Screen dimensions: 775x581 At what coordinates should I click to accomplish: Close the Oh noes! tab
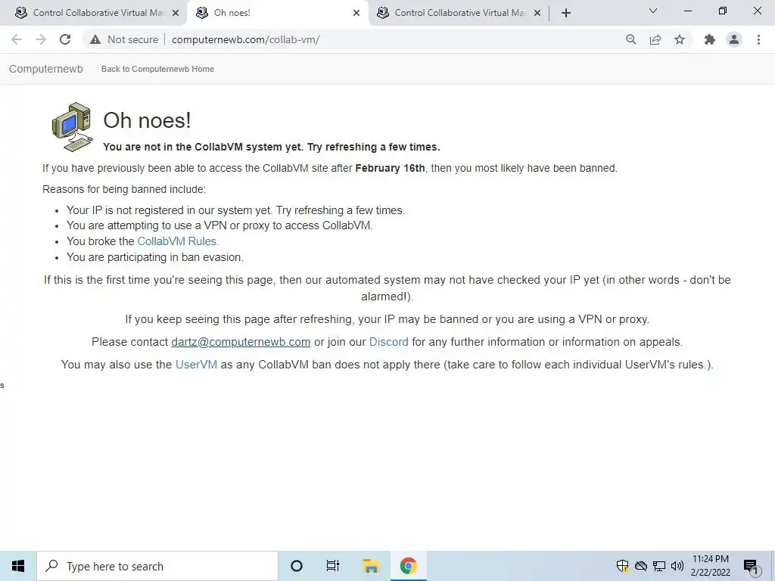pos(356,14)
